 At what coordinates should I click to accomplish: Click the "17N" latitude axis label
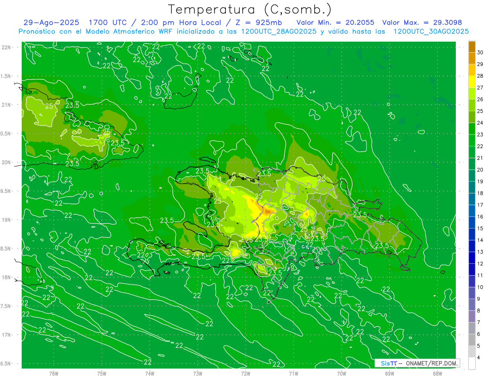point(7,335)
